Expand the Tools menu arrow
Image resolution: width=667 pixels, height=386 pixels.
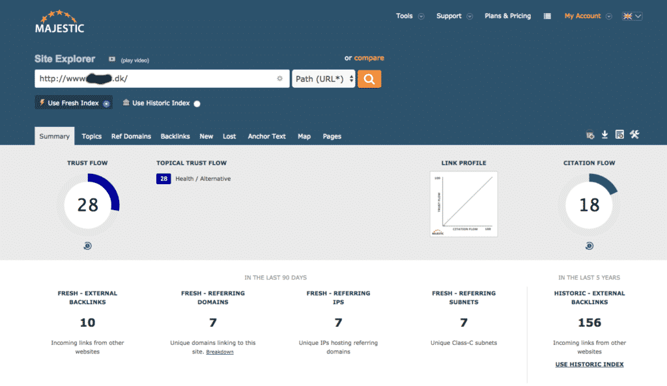pos(421,16)
